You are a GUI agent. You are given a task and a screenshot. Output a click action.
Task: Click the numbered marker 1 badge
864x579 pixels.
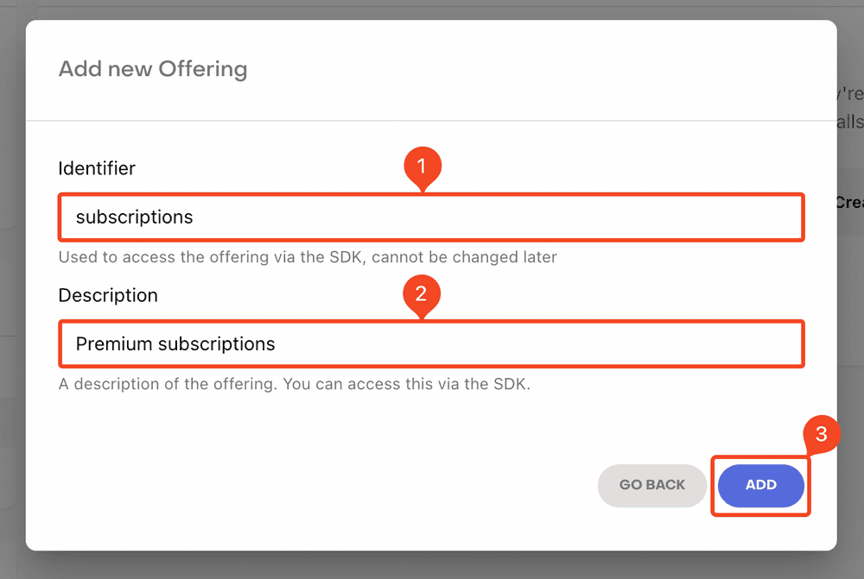point(422,167)
